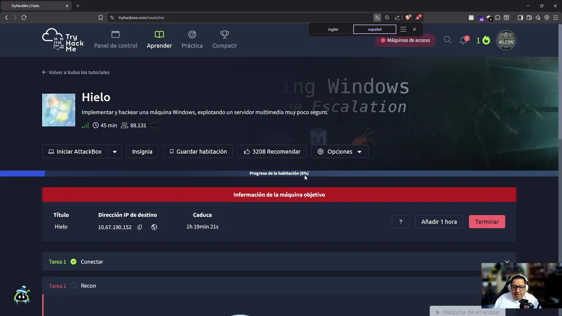Expand Tarea 1 Conectar with the chevron

(507, 262)
